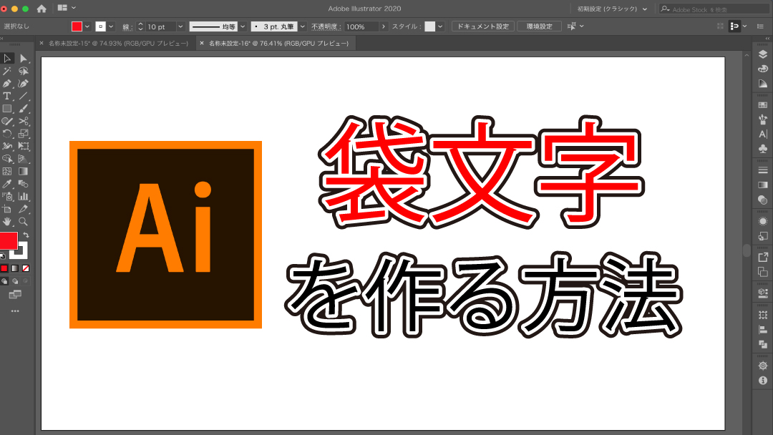Viewport: 773px width, 435px height.
Task: Open the Stroke panel icon
Action: click(763, 170)
